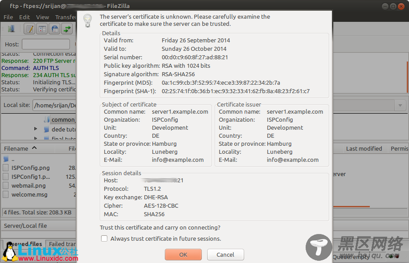Image resolution: width=409 pixels, height=263 pixels.
Task: Click the serial number value 00:d0:c9:60:8f:27:ad:88:21
Action: click(195, 57)
